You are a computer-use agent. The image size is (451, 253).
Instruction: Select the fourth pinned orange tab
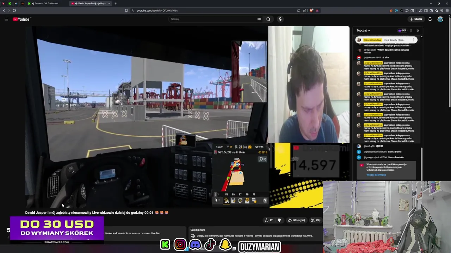click(23, 4)
